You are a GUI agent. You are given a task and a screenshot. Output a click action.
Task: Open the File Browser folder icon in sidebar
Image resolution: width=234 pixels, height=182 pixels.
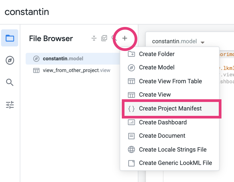click(10, 38)
